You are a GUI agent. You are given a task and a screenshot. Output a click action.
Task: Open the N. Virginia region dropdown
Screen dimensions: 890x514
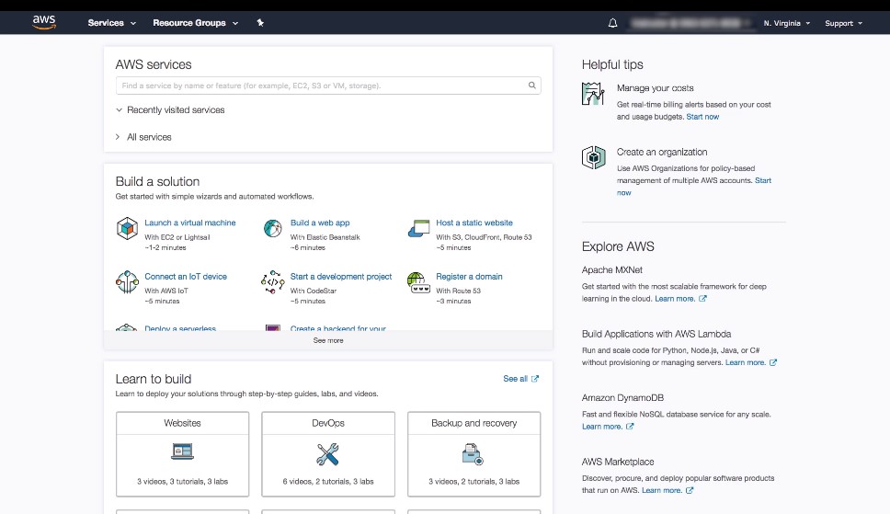(787, 23)
